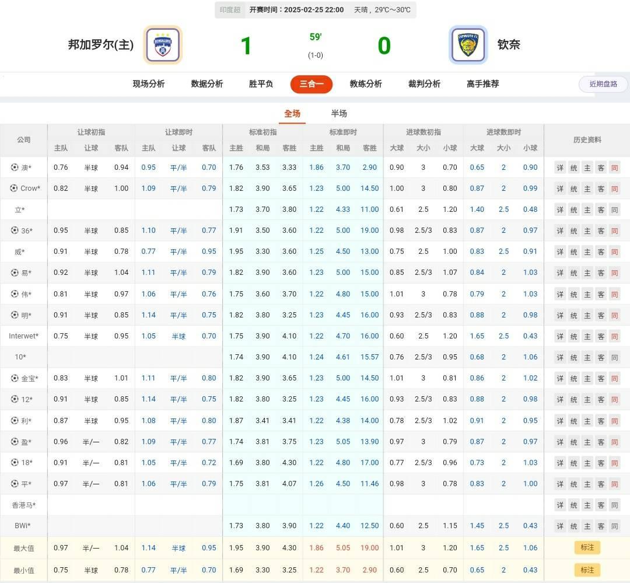Click the 钦奈 team name
This screenshot has width=630, height=583.
click(x=509, y=44)
